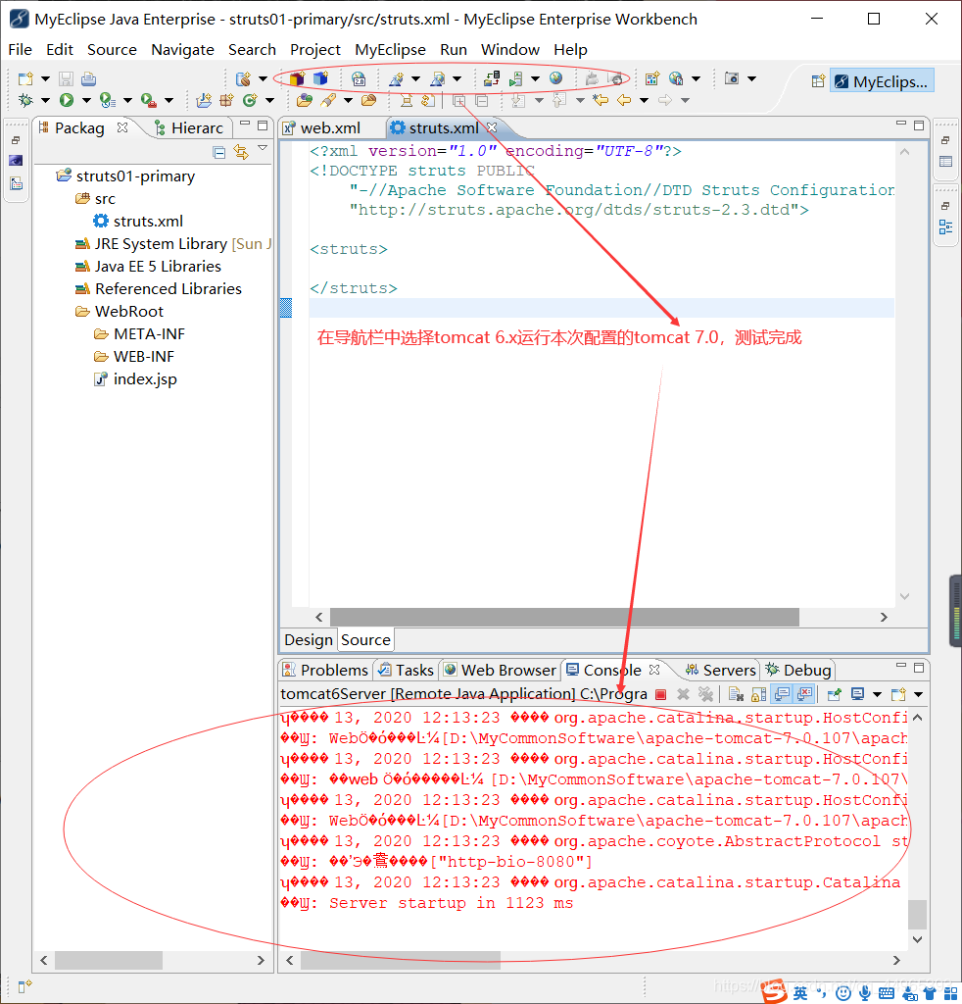Toggle show console on standard output change
This screenshot has height=1004, width=962.
[x=782, y=694]
